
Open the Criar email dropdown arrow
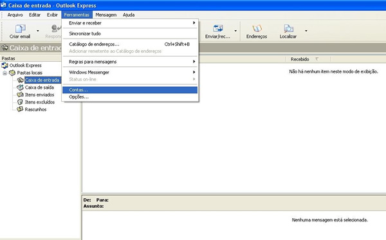38,31
